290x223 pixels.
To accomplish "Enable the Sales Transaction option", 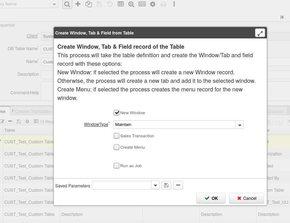I will point(116,136).
